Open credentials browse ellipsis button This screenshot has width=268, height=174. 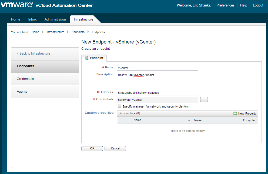tap(204, 100)
